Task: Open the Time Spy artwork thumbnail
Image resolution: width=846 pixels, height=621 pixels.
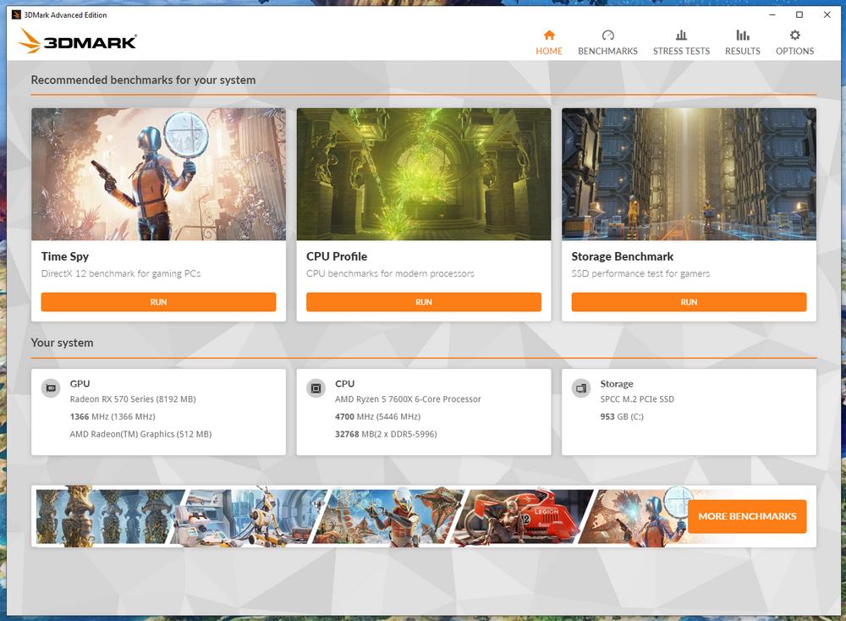Action: coord(159,174)
